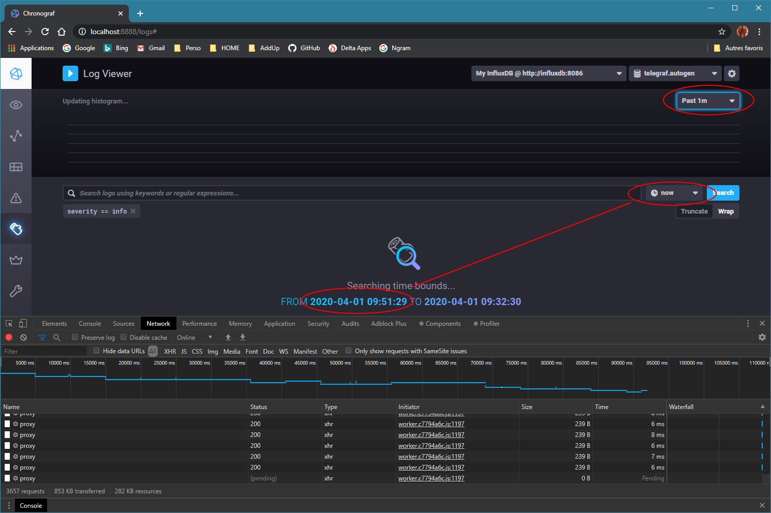The image size is (771, 513).
Task: Open the telegraf.autogen database dropdown
Action: point(675,73)
